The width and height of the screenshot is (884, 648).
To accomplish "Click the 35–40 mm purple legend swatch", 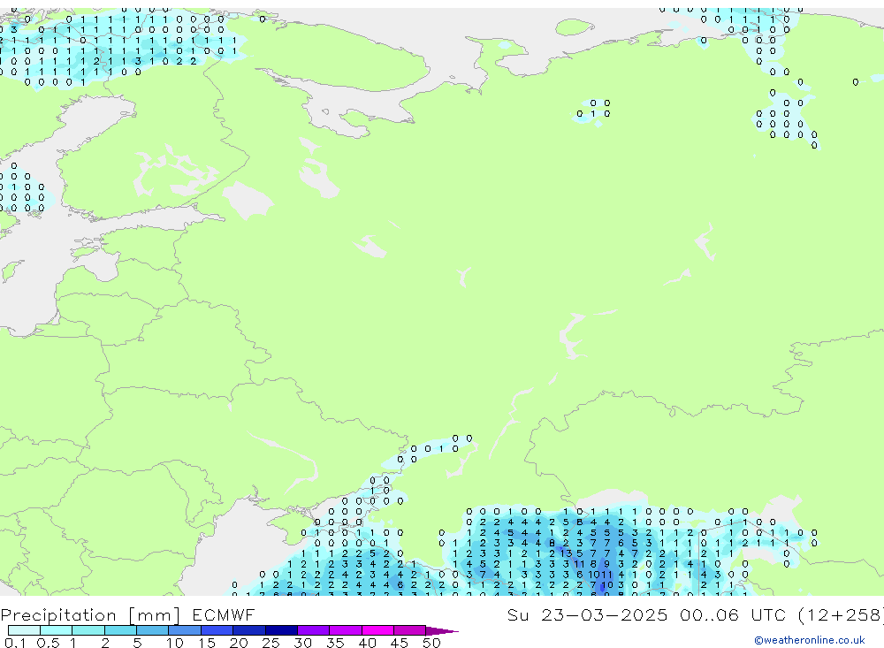I will point(346,630).
